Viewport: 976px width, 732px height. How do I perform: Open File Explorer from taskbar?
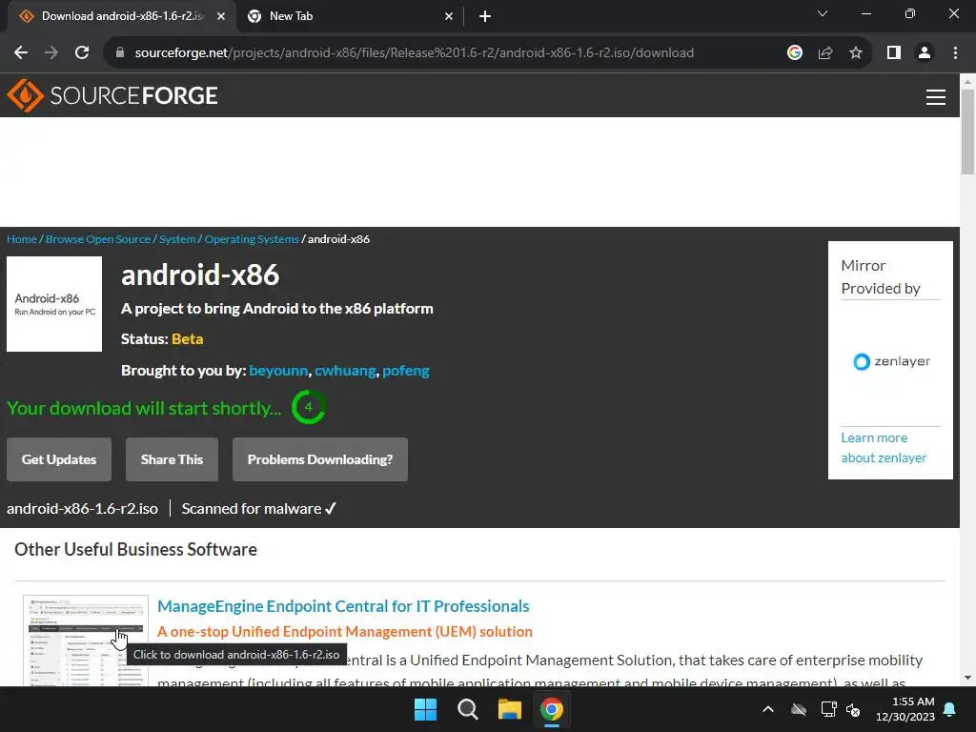(509, 709)
